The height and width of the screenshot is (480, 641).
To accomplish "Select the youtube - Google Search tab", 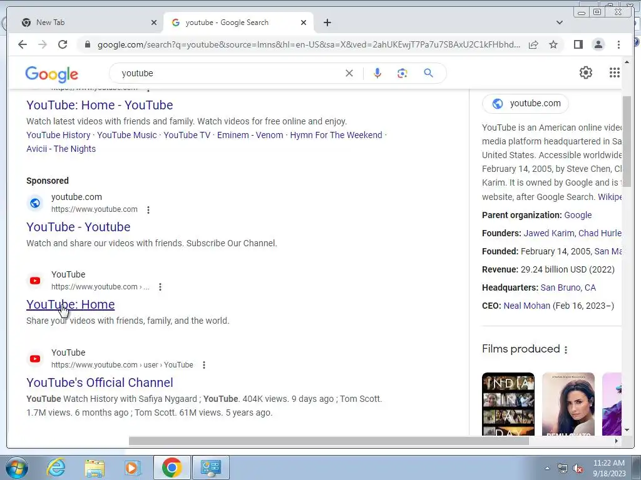I will click(238, 22).
